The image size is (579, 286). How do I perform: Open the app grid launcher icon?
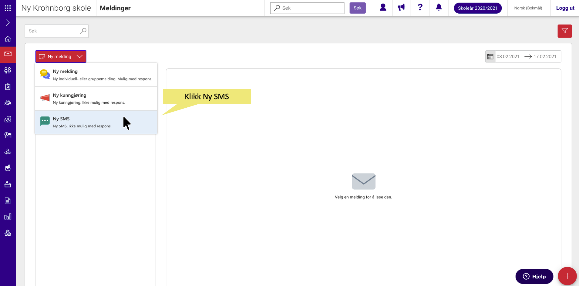coord(8,8)
